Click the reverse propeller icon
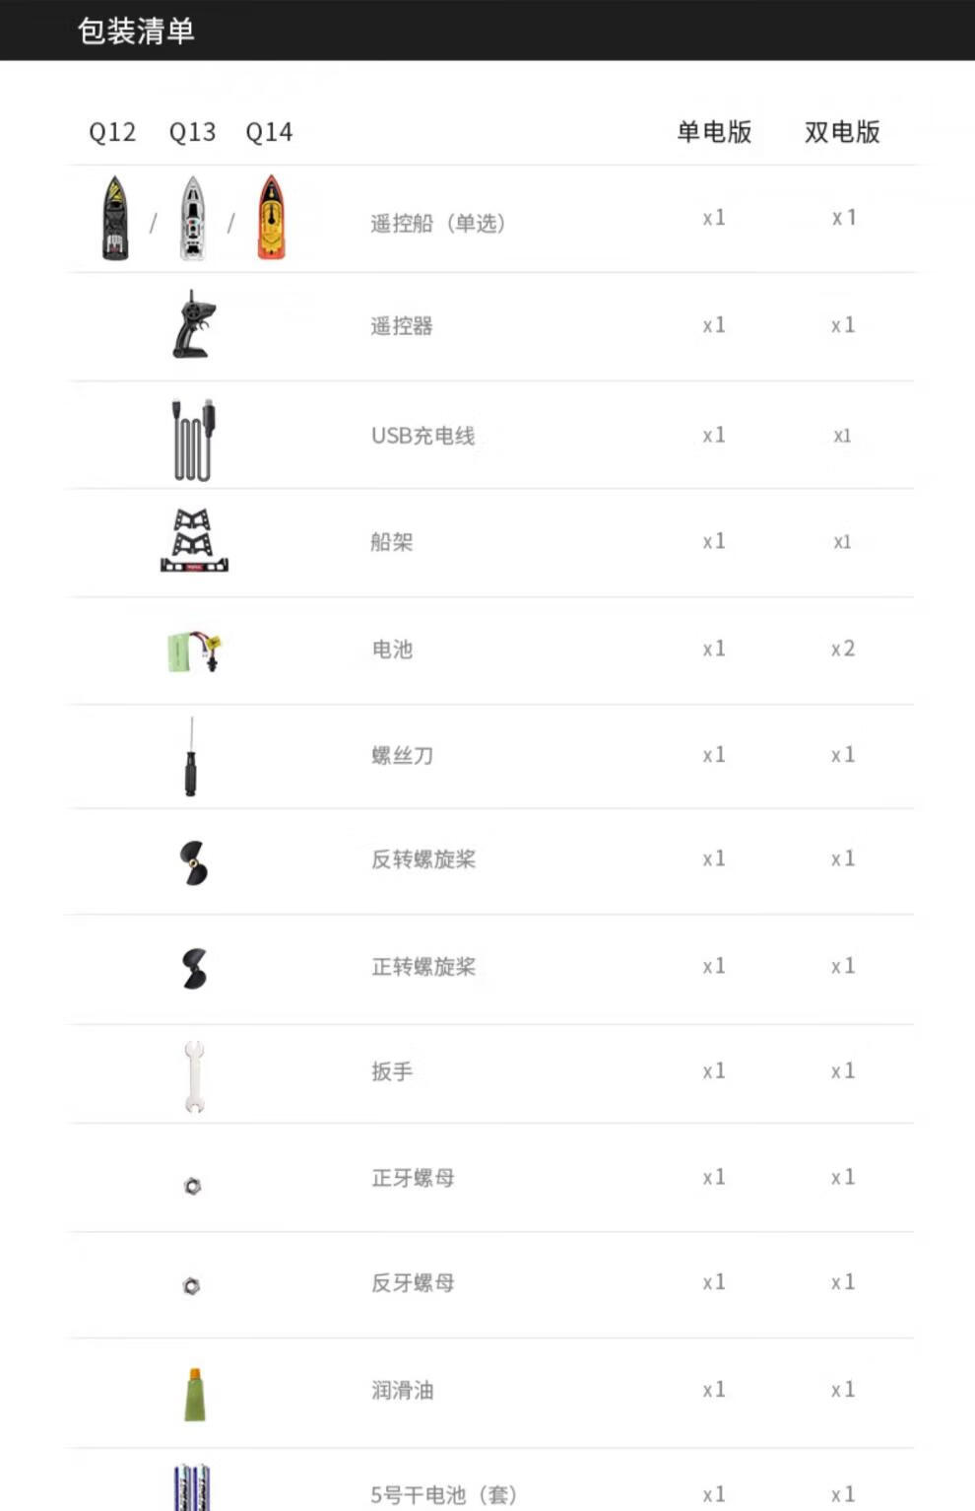Viewport: 975px width, 1511px height. coord(194,862)
